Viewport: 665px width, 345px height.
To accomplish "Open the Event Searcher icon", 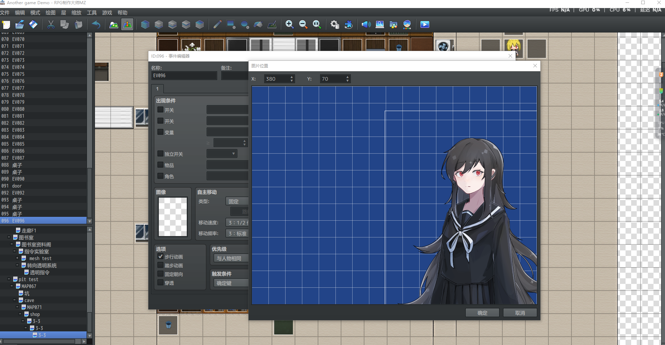I will tap(380, 24).
